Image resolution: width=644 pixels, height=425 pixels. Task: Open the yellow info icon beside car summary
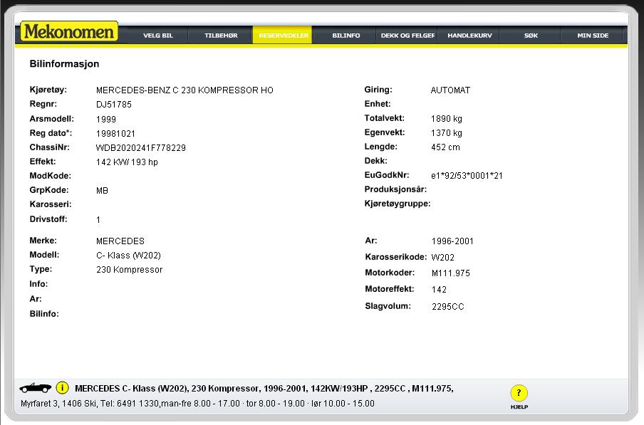(62, 387)
